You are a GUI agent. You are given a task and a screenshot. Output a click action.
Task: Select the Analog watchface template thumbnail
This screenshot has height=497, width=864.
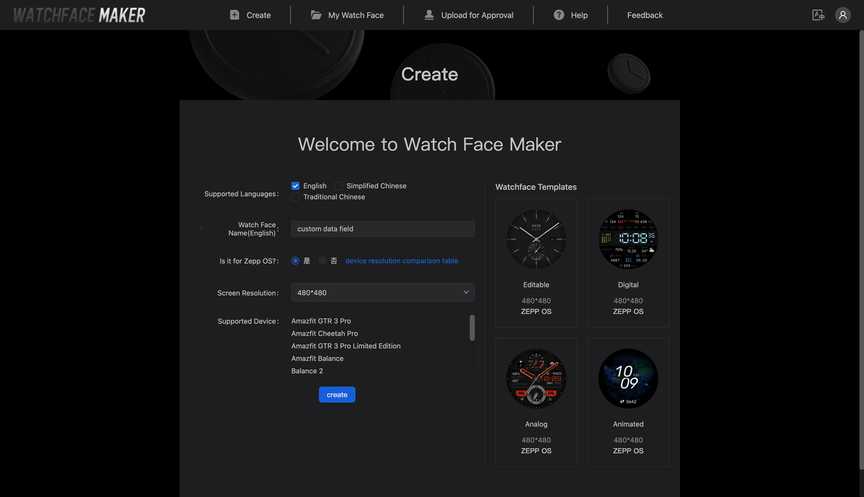click(536, 378)
